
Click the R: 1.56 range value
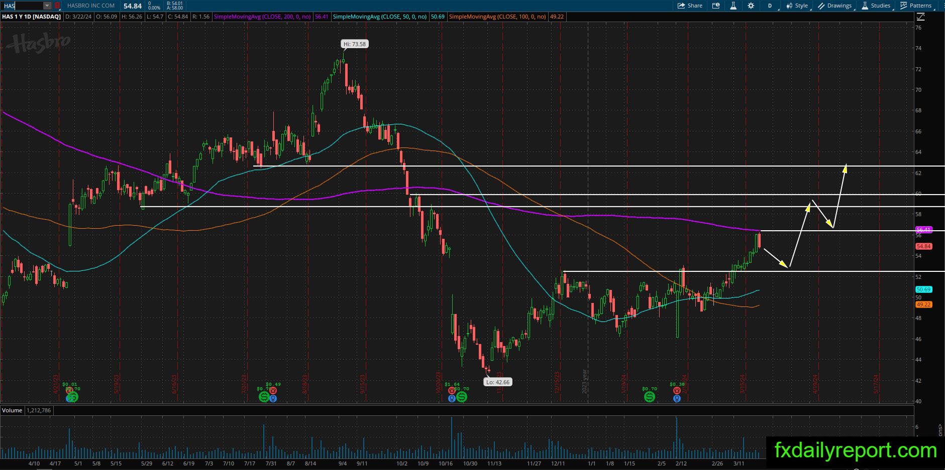201,17
